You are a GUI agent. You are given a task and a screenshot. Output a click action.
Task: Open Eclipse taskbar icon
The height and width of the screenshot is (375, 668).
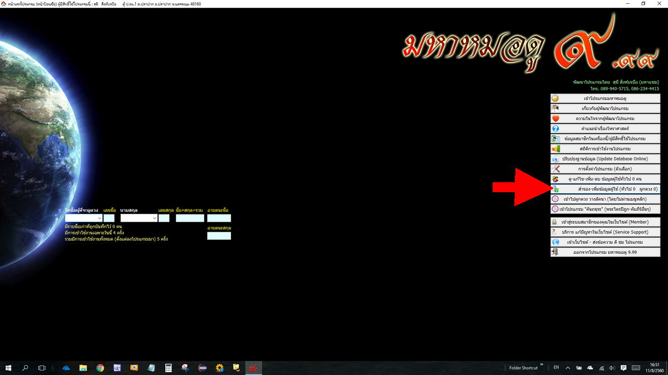coord(203,368)
